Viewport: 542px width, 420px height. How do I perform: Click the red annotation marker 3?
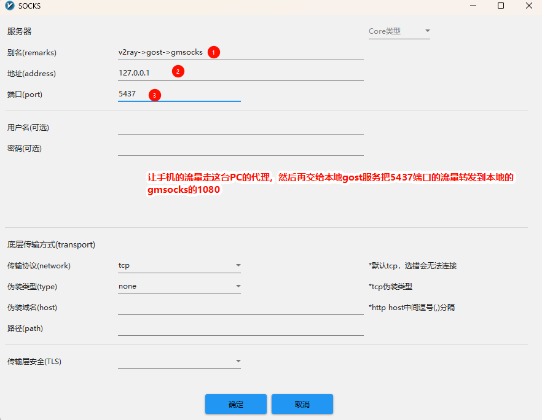(155, 95)
